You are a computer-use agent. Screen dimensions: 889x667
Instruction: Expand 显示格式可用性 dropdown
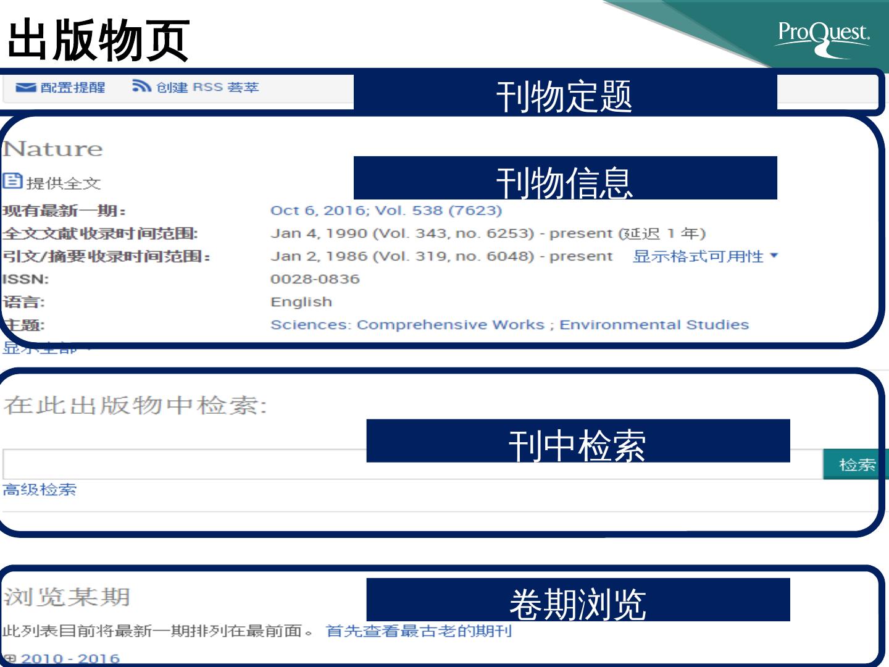coord(705,256)
